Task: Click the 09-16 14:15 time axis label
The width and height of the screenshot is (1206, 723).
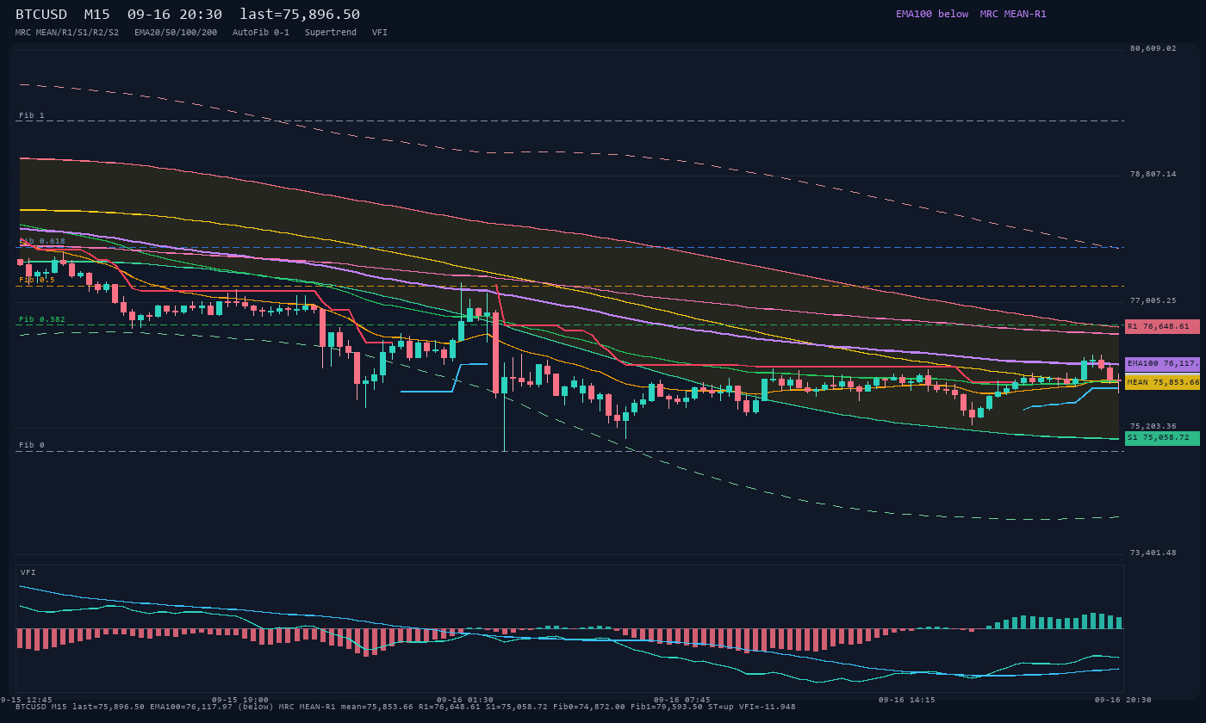Action: pyautogui.click(x=907, y=700)
